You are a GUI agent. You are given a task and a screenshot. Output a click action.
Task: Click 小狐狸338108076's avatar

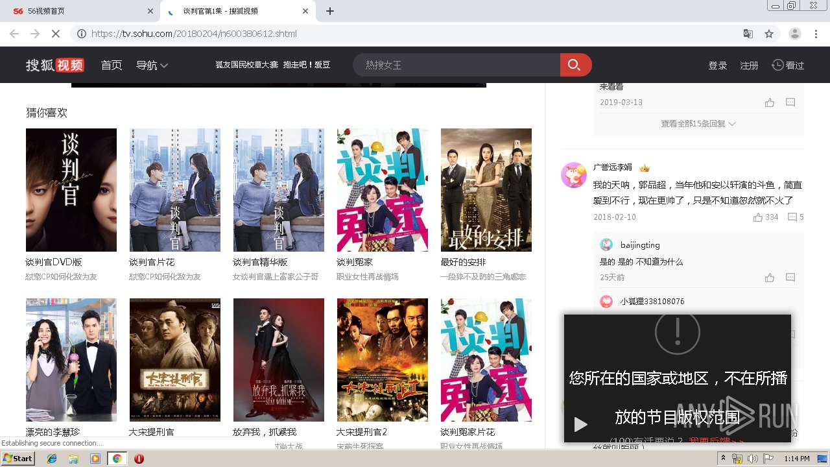(606, 302)
